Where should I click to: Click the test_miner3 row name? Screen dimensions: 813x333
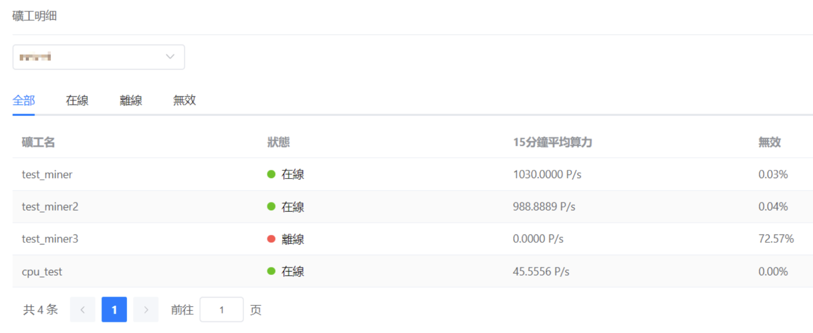(50, 239)
